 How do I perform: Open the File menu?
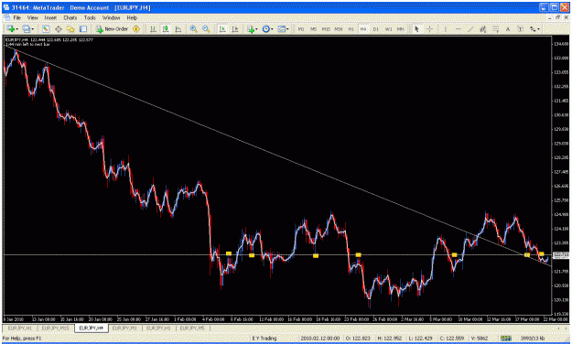[x=17, y=17]
